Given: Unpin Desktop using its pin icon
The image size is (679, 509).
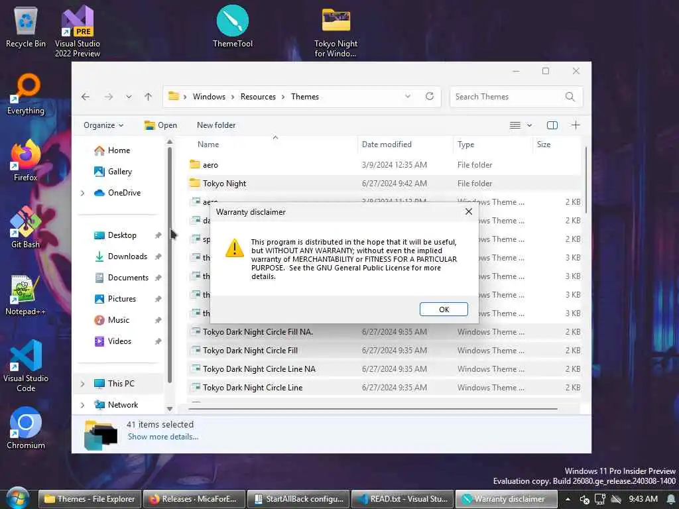Looking at the screenshot, I should coord(158,235).
